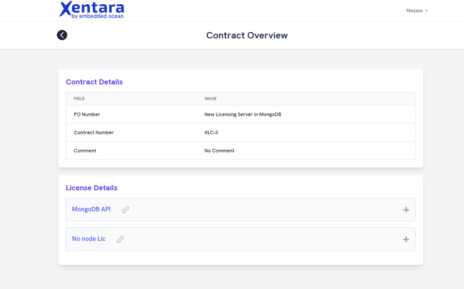Click the by embedded ocean tagline
The width and height of the screenshot is (464, 289).
pyautogui.click(x=97, y=16)
